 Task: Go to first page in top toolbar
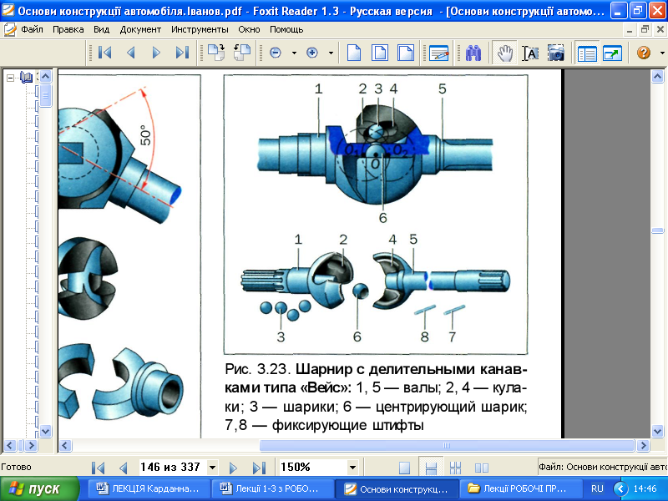click(105, 53)
